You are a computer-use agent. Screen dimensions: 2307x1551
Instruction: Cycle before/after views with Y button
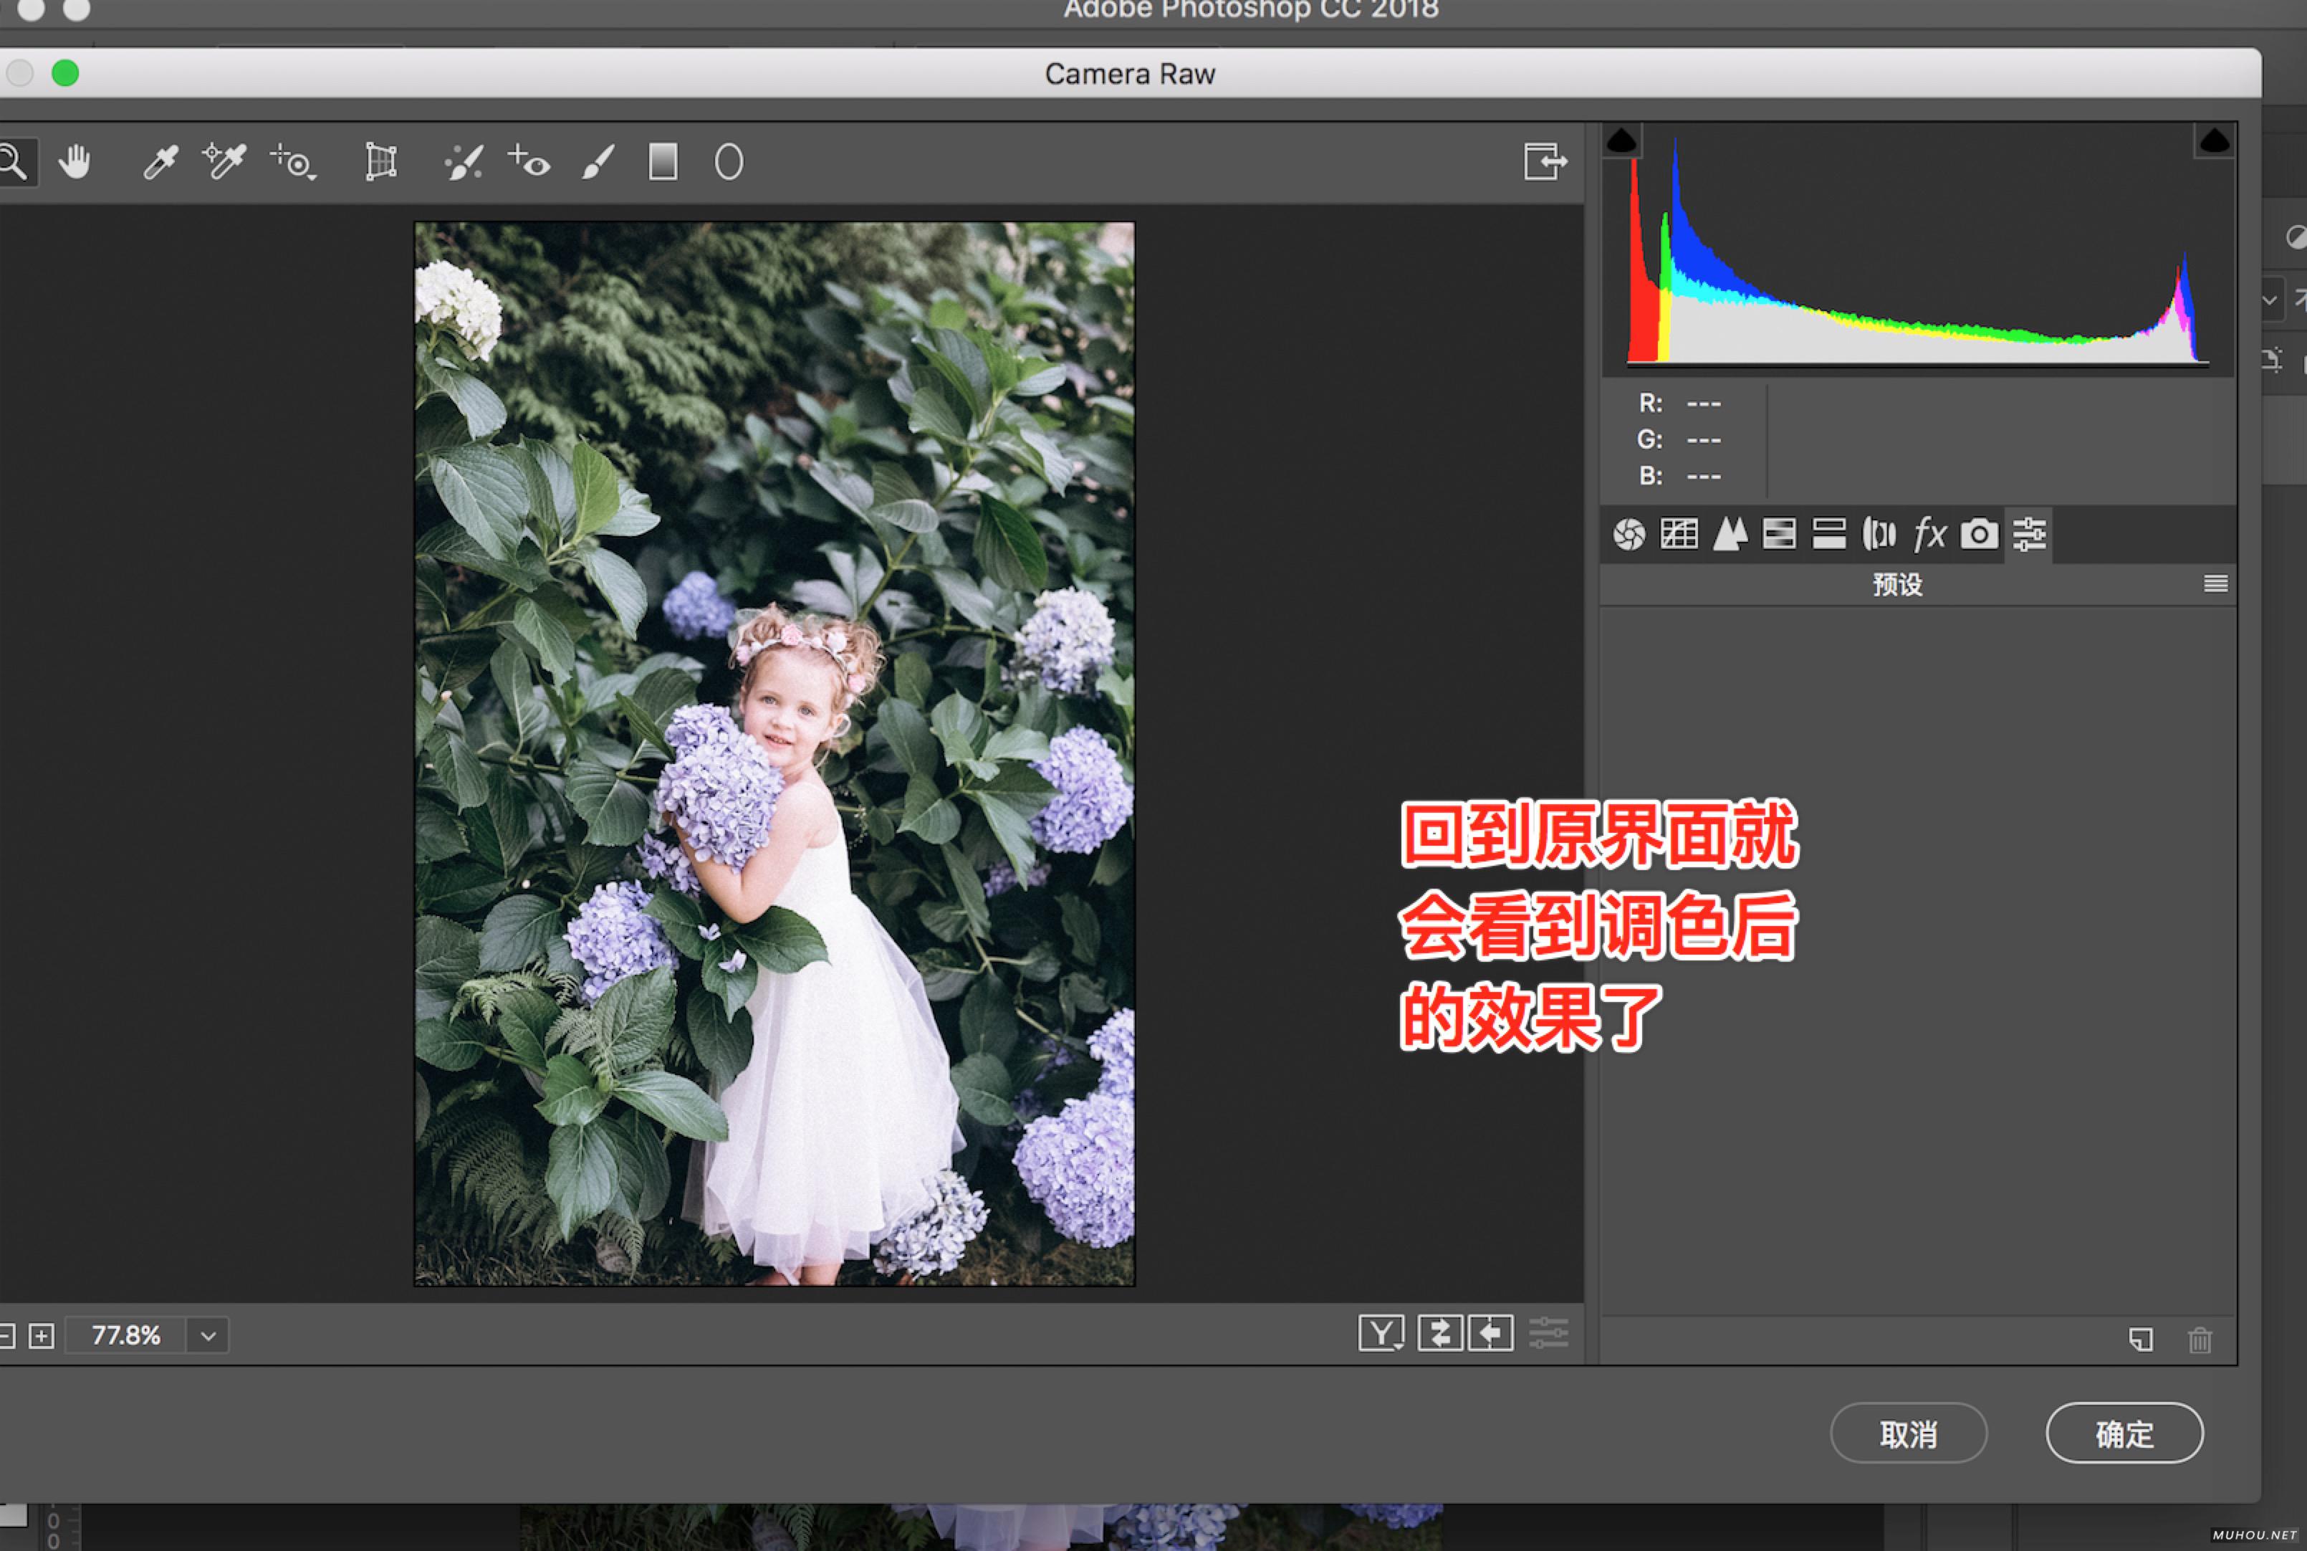(x=1381, y=1333)
